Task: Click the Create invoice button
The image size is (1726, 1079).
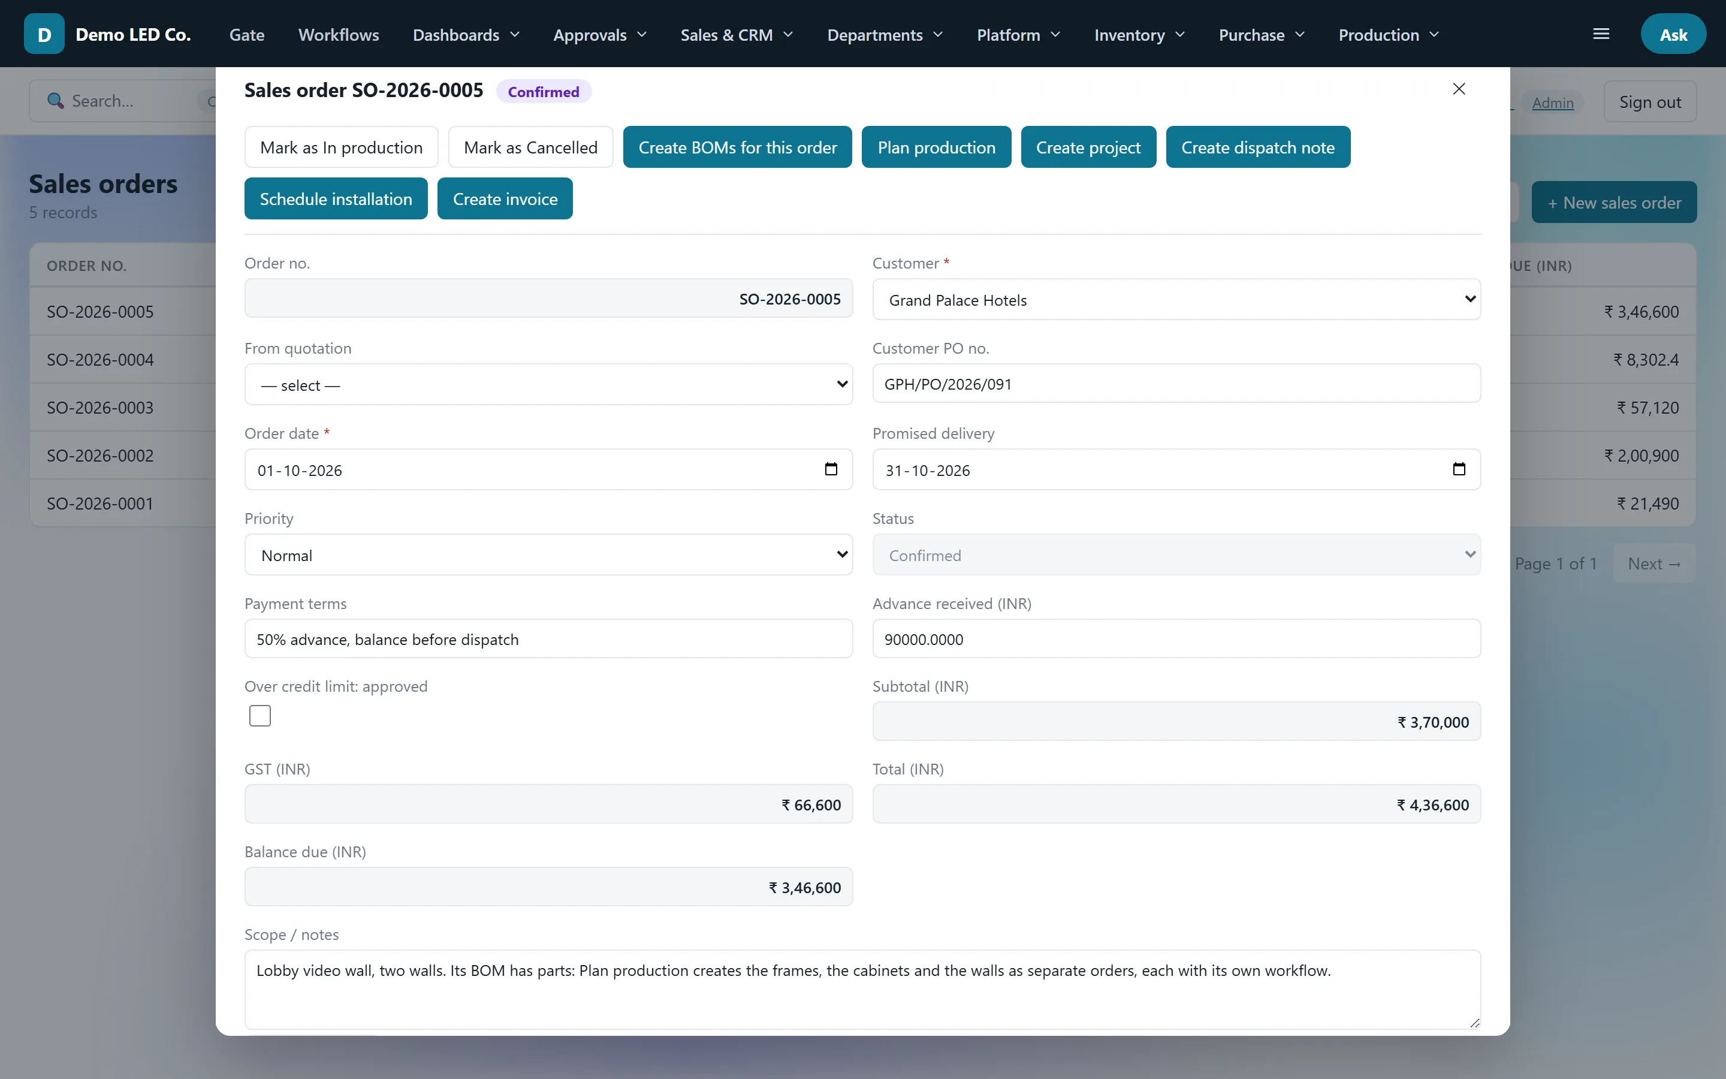Action: click(x=505, y=198)
